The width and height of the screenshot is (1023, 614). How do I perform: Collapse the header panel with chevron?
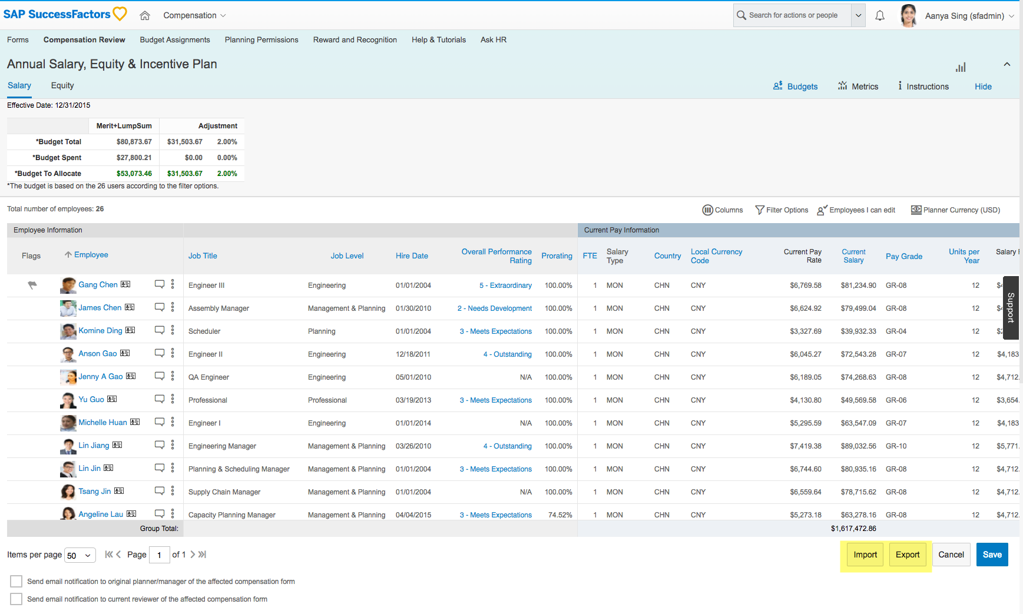[x=1007, y=64]
